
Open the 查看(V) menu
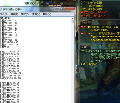pyautogui.click(x=36, y=14)
